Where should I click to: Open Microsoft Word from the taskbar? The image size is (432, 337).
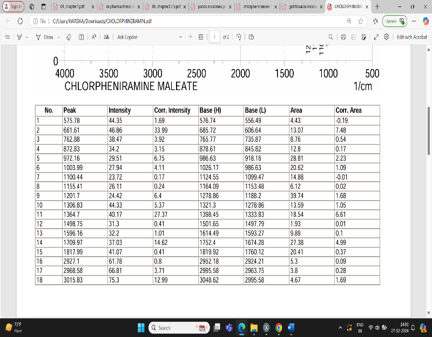(x=291, y=328)
